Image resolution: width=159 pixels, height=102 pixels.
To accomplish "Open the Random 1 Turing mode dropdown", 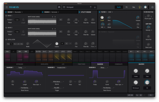I will (x=22, y=68).
